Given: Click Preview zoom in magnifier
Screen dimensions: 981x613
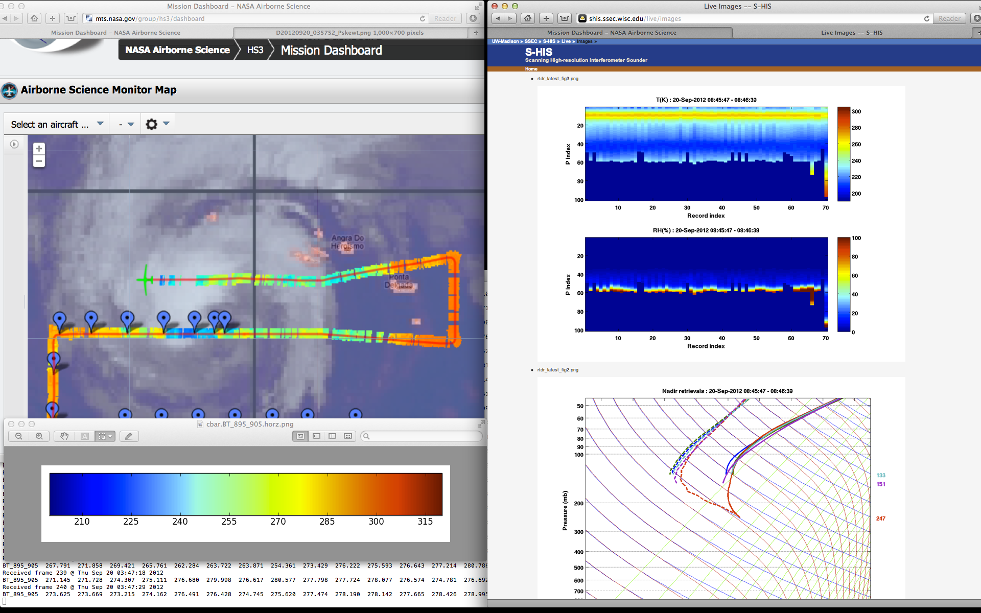Looking at the screenshot, I should pyautogui.click(x=39, y=436).
